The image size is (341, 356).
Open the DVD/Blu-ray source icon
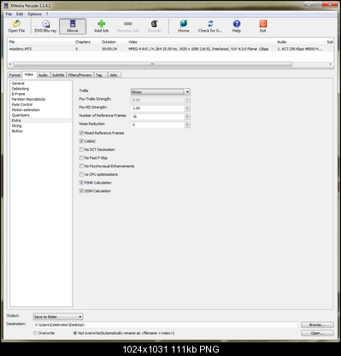point(45,26)
